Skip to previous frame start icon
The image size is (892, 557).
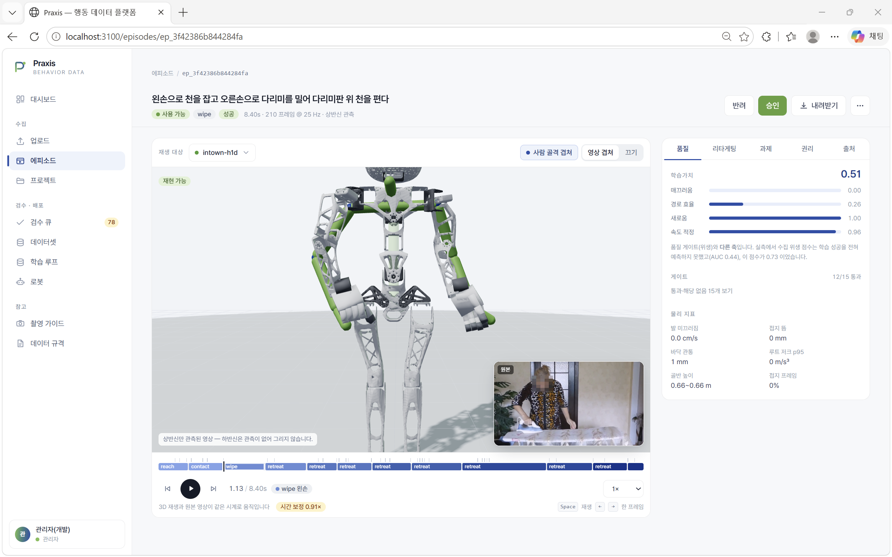[167, 488]
